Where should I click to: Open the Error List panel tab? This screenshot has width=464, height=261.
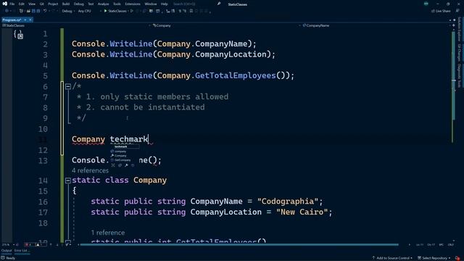coord(22,251)
